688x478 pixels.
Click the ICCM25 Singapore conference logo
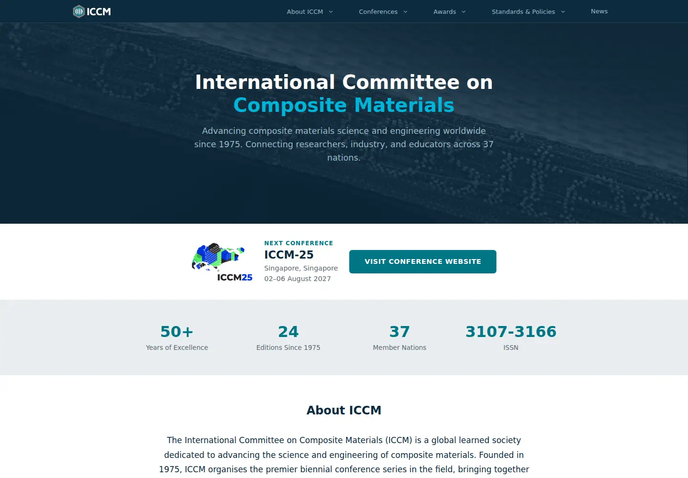(x=222, y=262)
